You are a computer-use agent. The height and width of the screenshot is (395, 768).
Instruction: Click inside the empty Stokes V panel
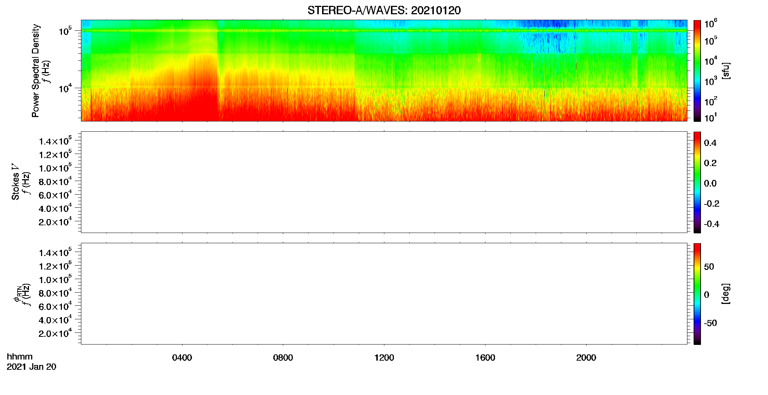pyautogui.click(x=384, y=182)
